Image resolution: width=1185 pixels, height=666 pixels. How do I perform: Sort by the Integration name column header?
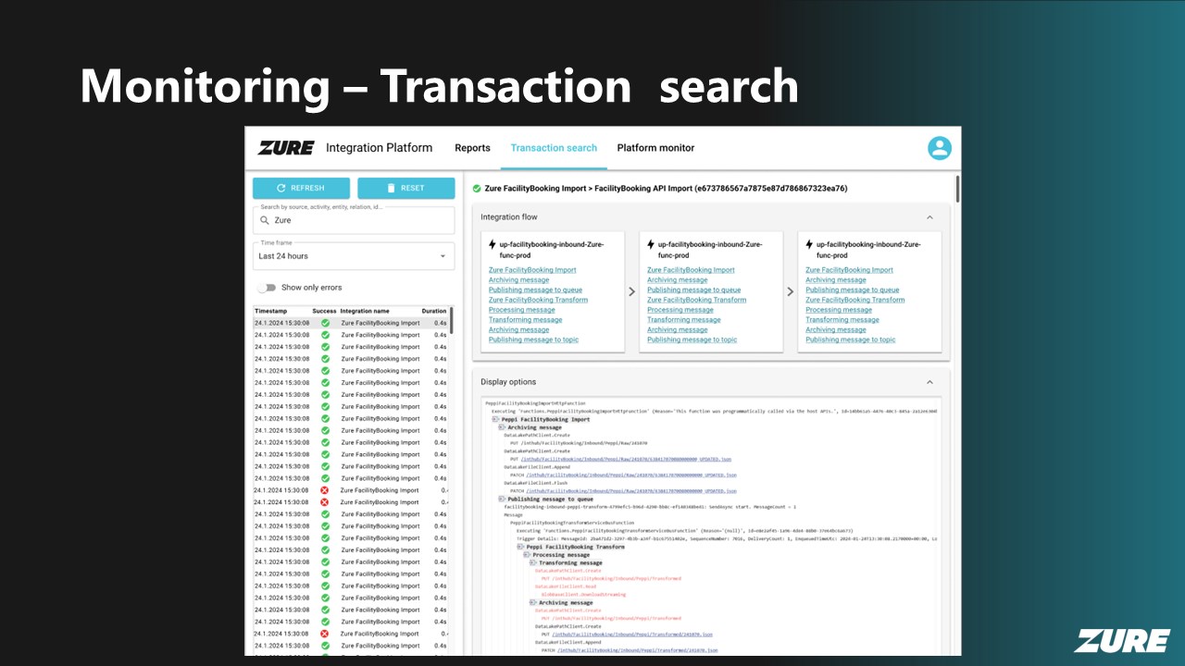tap(365, 311)
